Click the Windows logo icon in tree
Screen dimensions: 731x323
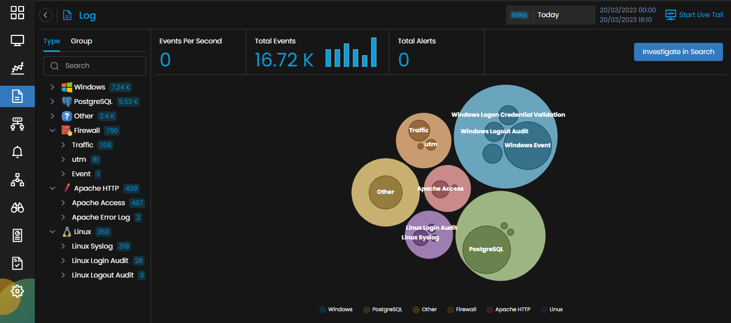pyautogui.click(x=66, y=87)
